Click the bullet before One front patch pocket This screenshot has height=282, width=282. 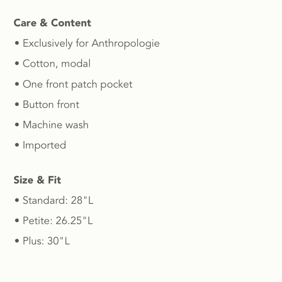[17, 84]
